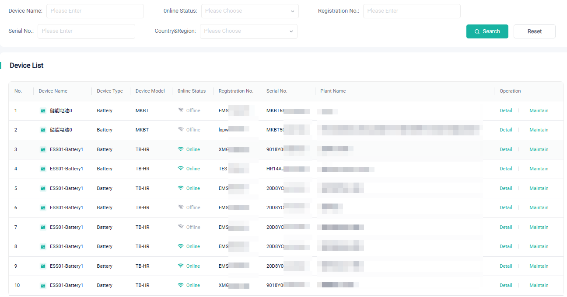This screenshot has width=567, height=297.
Task: Click the offline wifi icon in row 6
Action: [181, 207]
